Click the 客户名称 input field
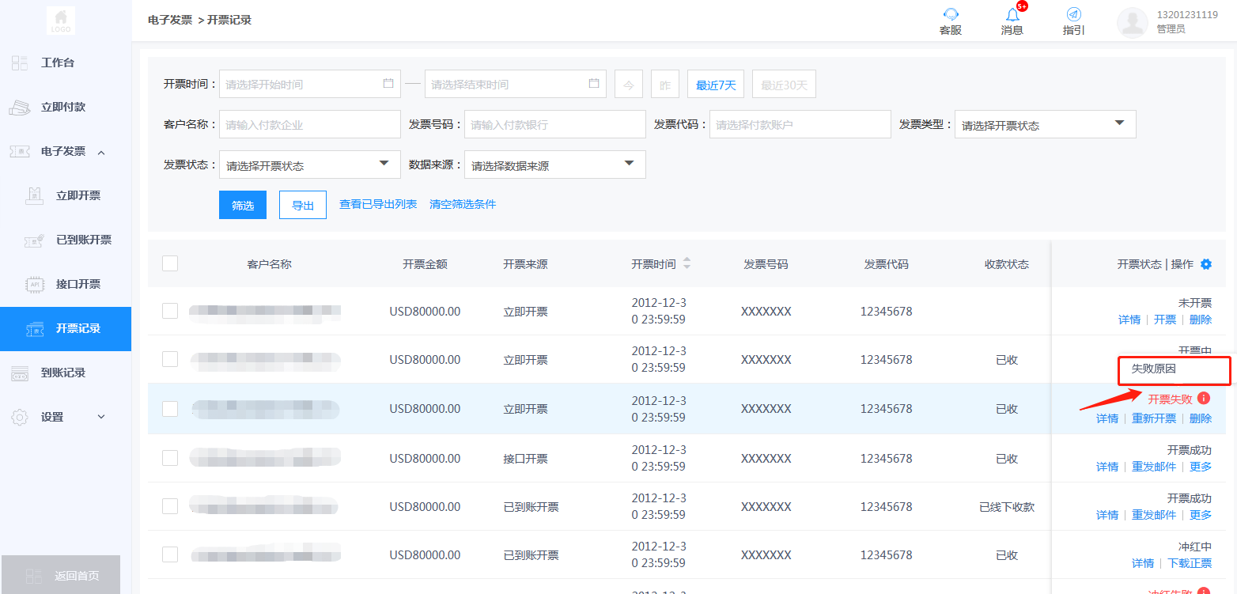 click(310, 124)
